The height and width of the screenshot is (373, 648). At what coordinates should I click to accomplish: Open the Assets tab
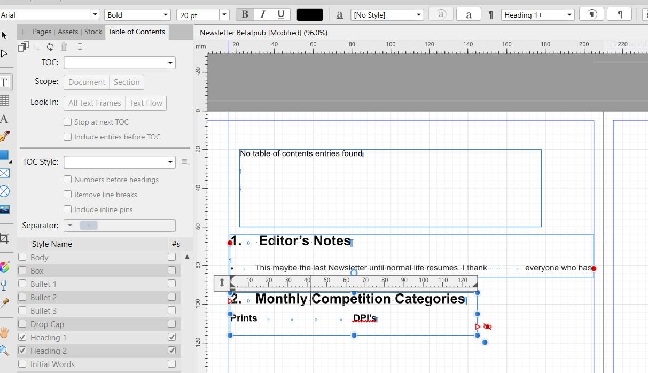(68, 32)
